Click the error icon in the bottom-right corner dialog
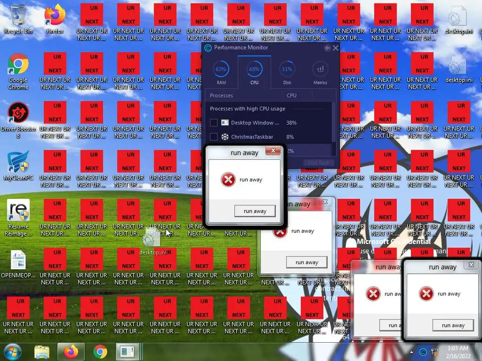Viewport: 482px width, 361px height. pyautogui.click(x=426, y=294)
